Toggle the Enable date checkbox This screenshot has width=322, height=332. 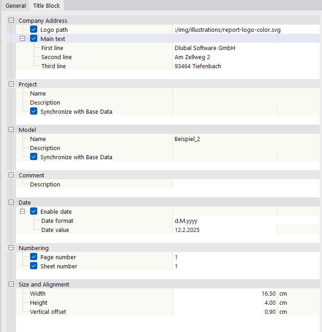pyautogui.click(x=34, y=211)
